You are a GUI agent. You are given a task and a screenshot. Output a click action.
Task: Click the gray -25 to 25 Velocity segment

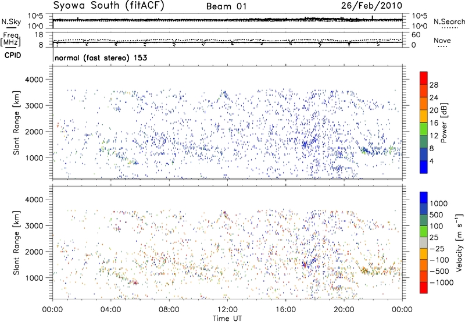[x=424, y=242]
